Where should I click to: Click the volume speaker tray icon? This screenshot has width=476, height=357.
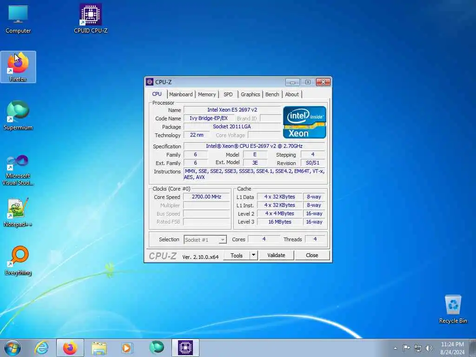pos(429,348)
